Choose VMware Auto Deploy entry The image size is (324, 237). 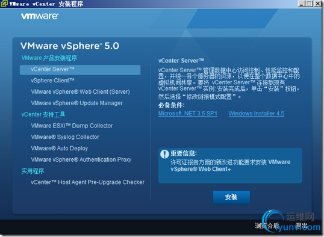pyautogui.click(x=59, y=148)
